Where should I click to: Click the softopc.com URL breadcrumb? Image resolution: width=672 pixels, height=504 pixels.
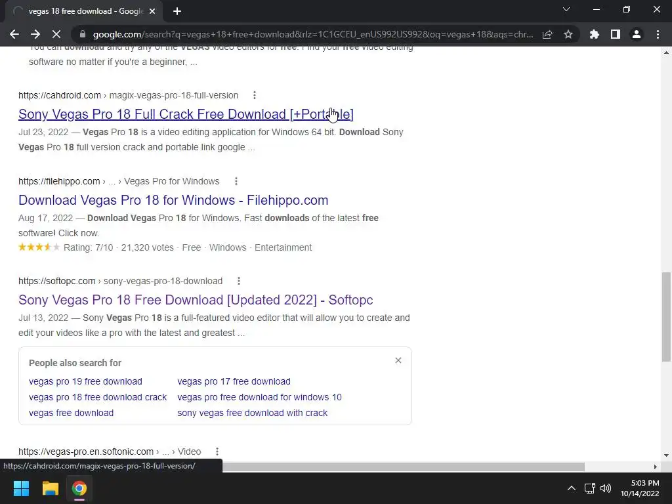click(x=121, y=281)
